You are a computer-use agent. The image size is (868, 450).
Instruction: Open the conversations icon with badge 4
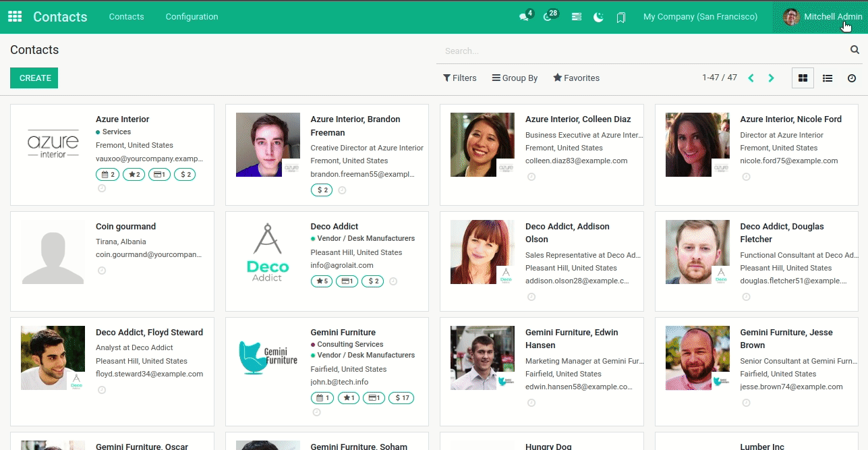pos(525,16)
